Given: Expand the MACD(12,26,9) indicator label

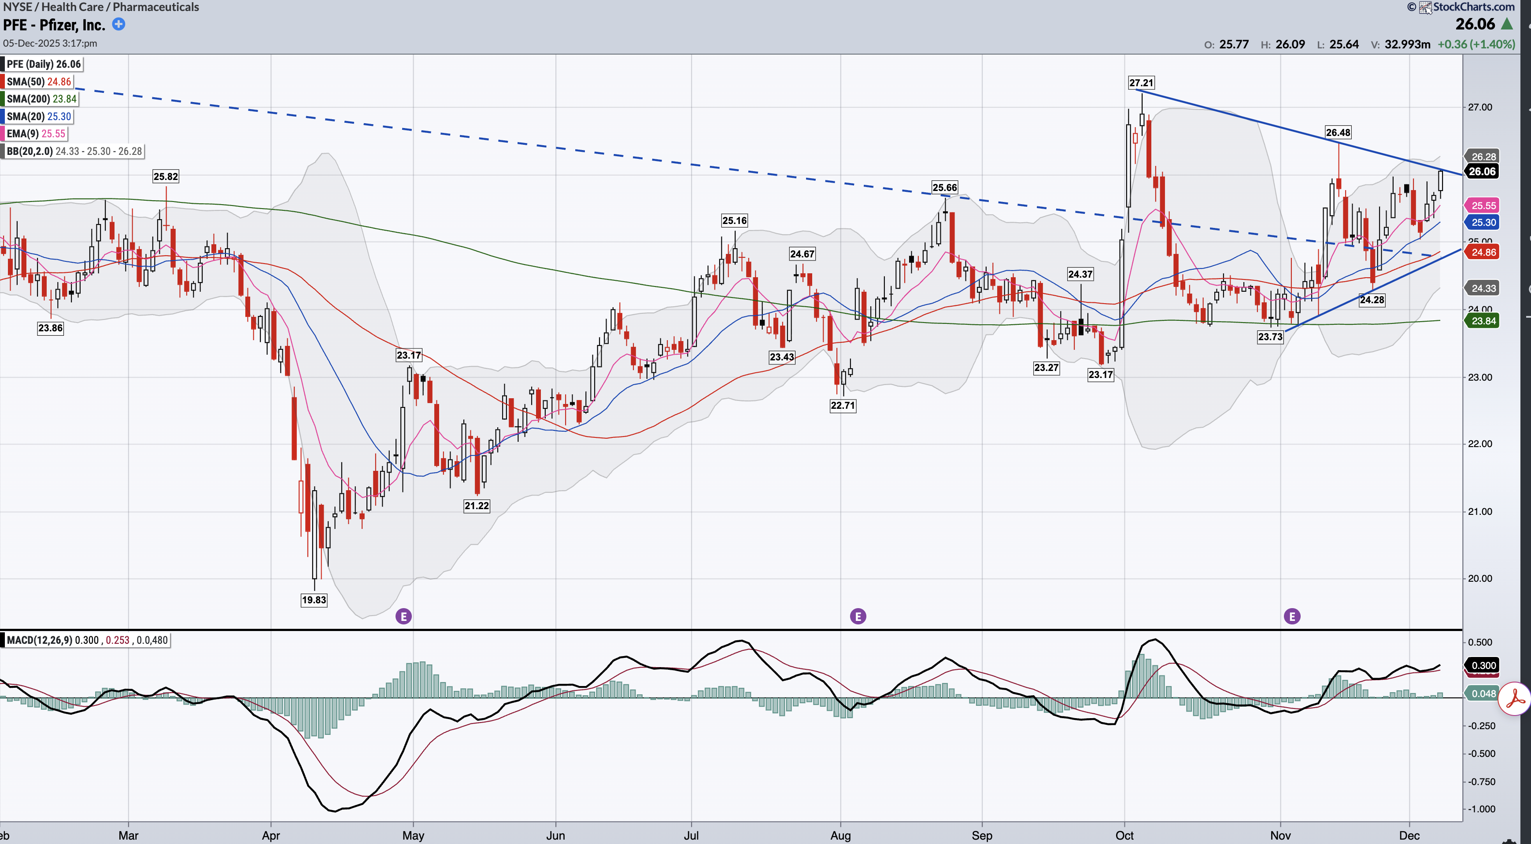Looking at the screenshot, I should (x=87, y=640).
